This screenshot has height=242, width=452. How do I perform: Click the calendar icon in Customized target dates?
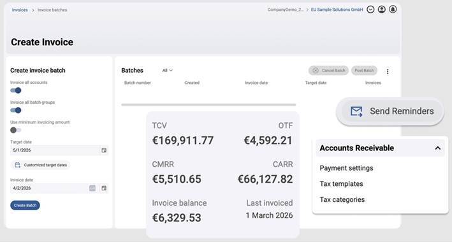click(17, 165)
